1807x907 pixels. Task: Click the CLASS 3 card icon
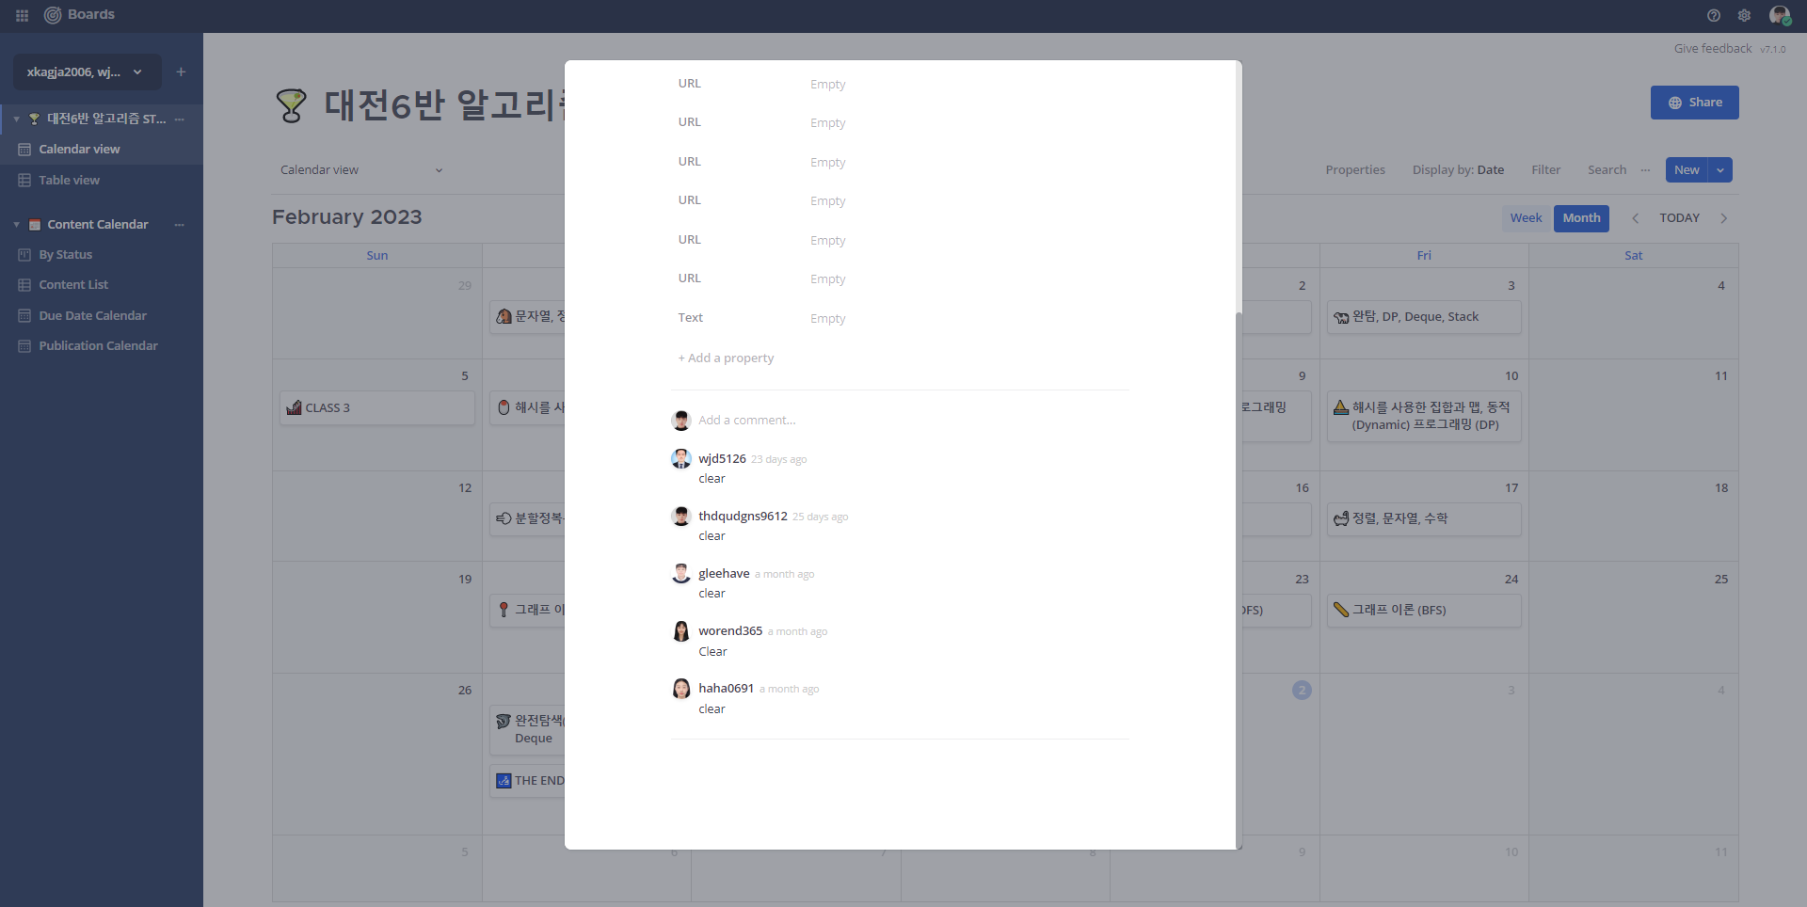tap(295, 407)
